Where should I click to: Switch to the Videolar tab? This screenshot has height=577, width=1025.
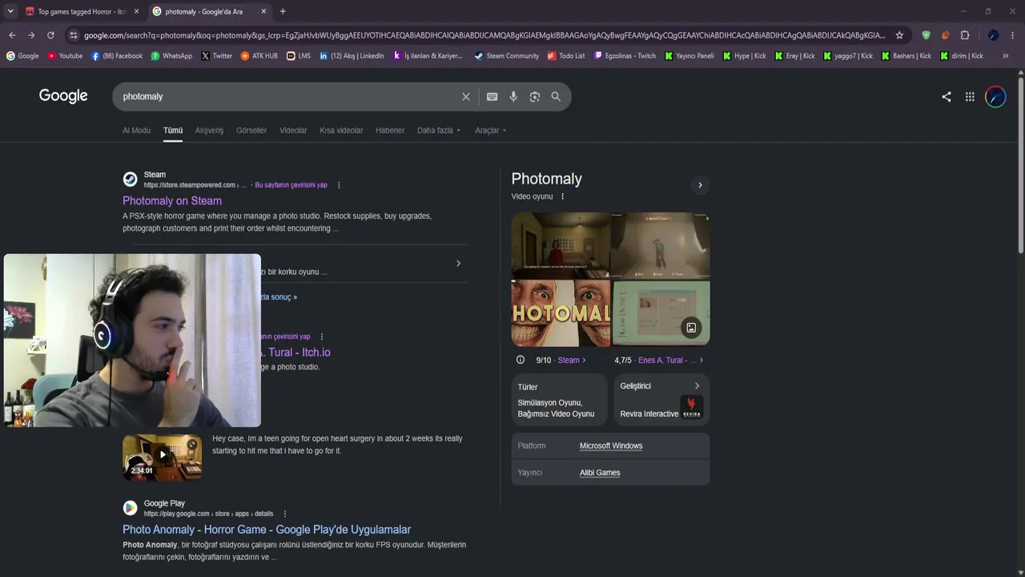click(x=293, y=131)
